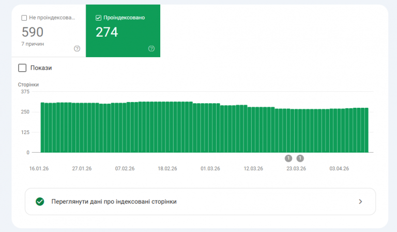The image size is (397, 232).
Task: Click the 27.01.26 date label
Action: pos(82,169)
